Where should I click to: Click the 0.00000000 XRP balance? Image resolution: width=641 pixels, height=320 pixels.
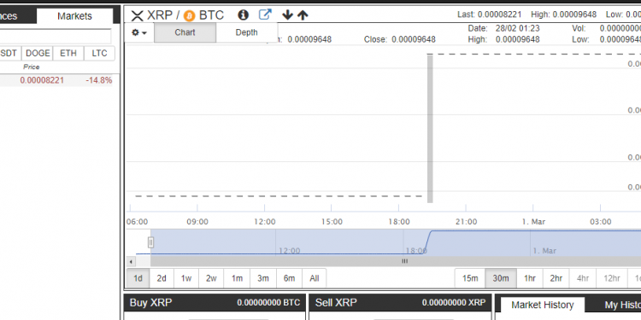coord(454,303)
